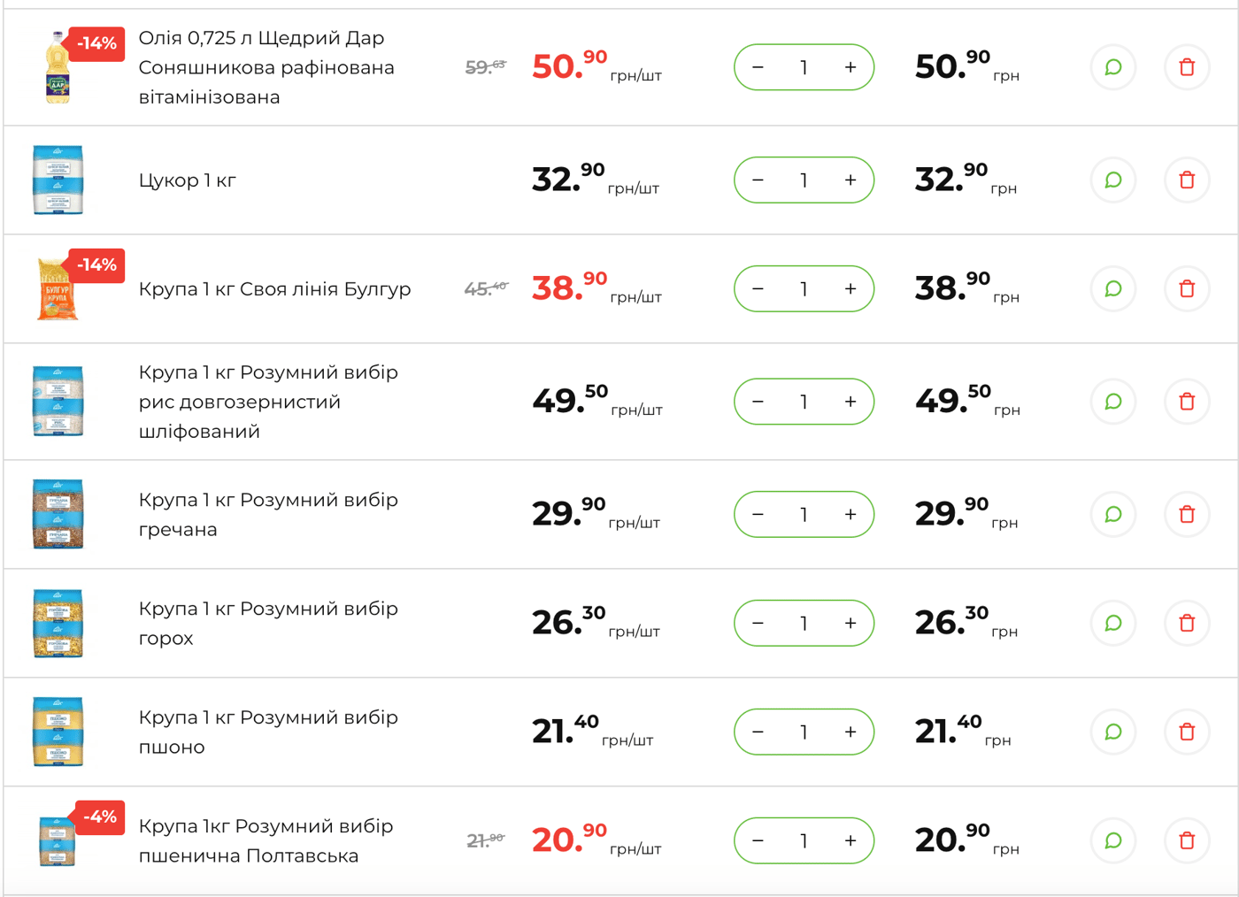Delete the гречана buckwheat item
This screenshot has width=1239, height=897.
tap(1187, 515)
